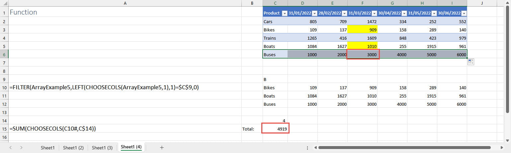Click the horizontal scrollbar left arrow

click(x=315, y=148)
